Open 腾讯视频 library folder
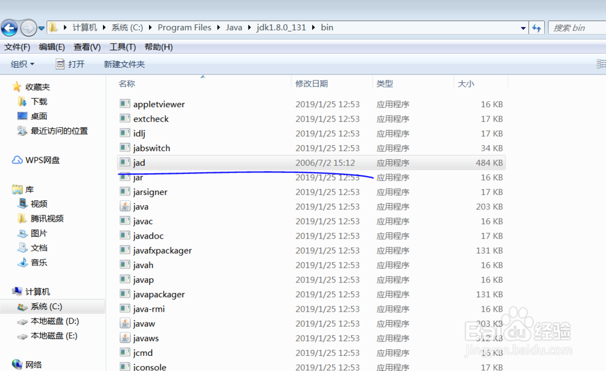Screen dimensions: 606x371 (x=41, y=218)
